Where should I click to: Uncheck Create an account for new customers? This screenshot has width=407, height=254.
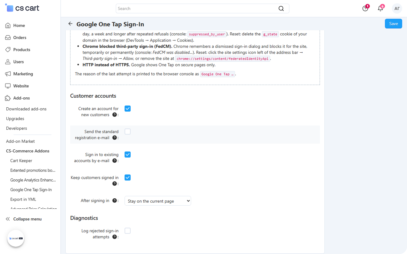[128, 109]
